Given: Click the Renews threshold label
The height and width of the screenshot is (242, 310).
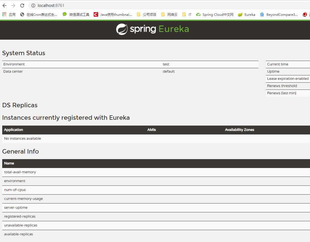Looking at the screenshot, I should click(x=282, y=86).
